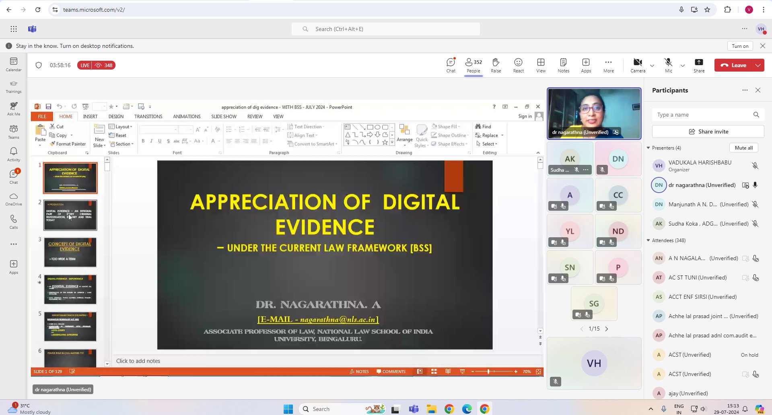Image resolution: width=772 pixels, height=415 pixels.
Task: Open Teams settings and more ellipsis
Action: click(x=745, y=29)
